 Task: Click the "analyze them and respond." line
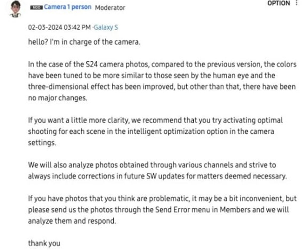[x=72, y=221]
